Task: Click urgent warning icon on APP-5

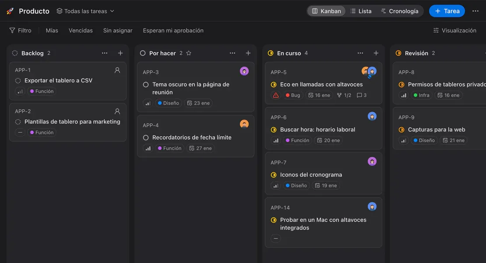Action: coord(275,95)
